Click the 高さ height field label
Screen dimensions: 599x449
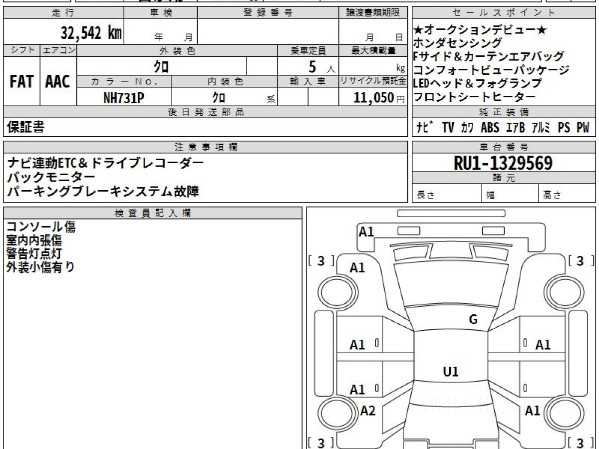click(x=552, y=196)
